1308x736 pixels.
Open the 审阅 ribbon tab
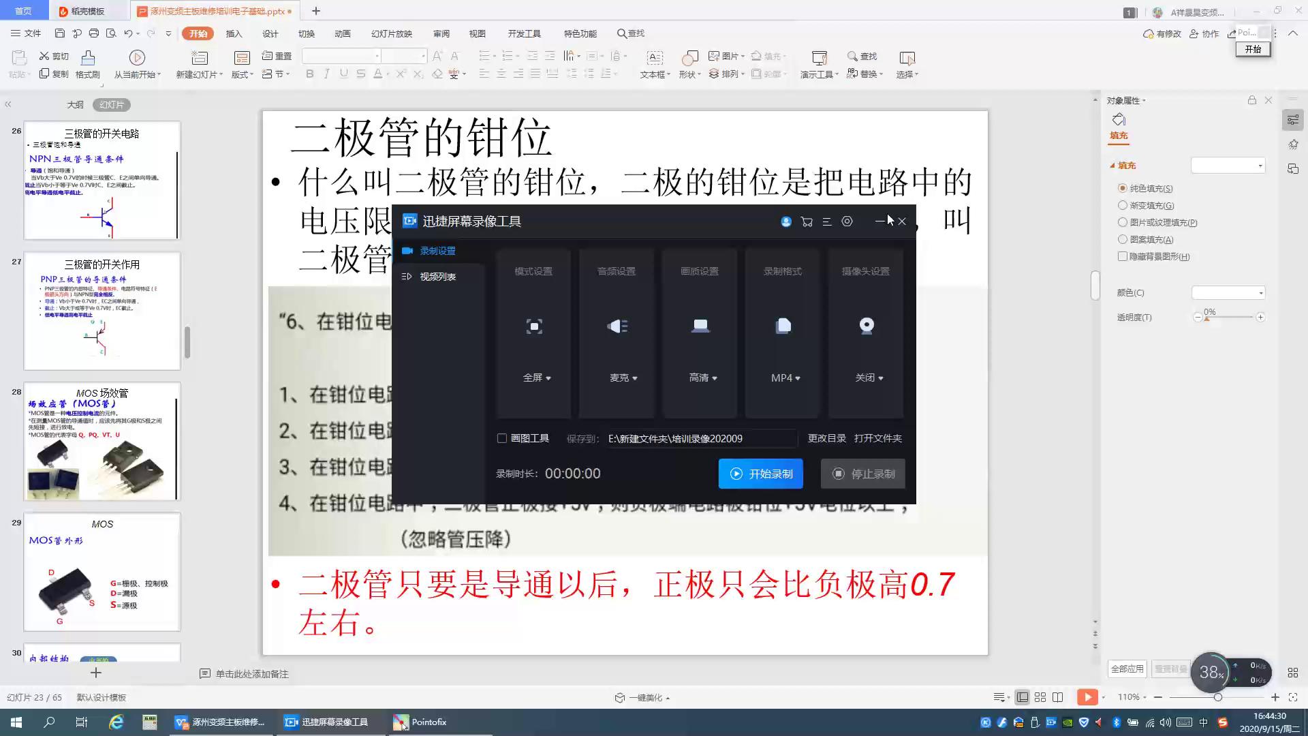pos(441,33)
